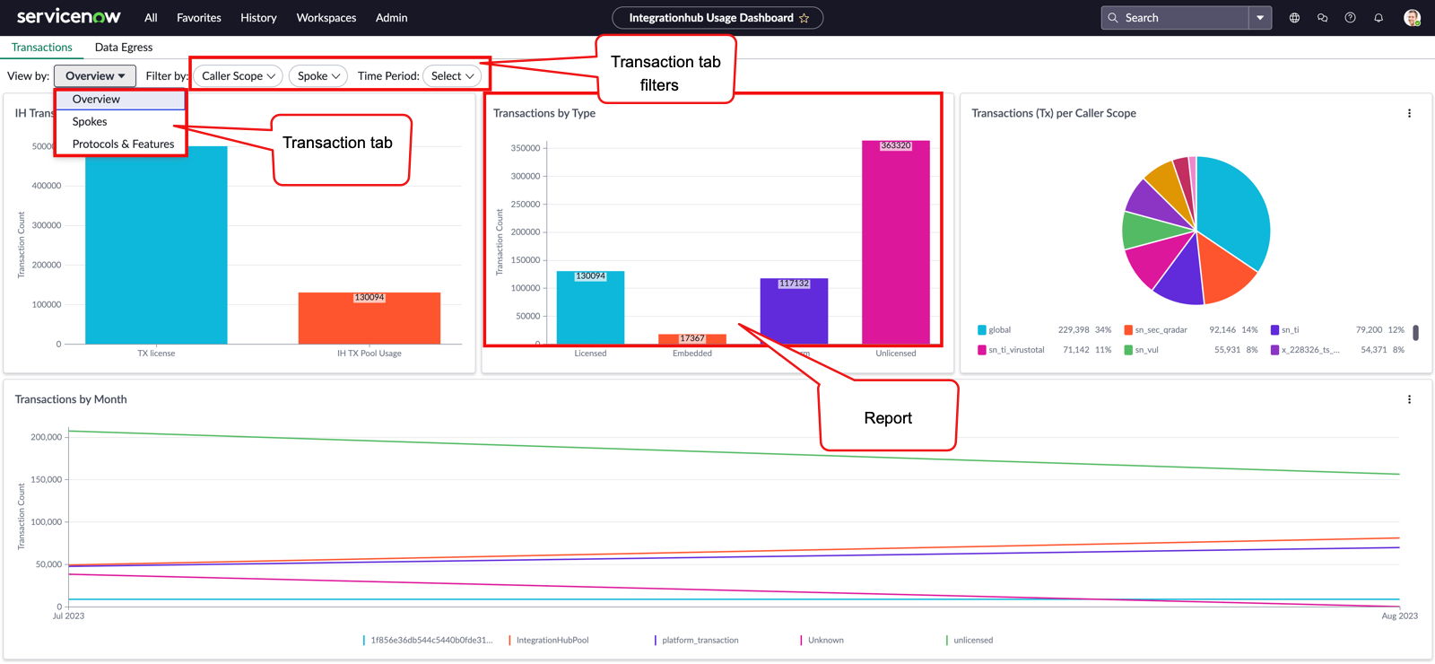The image size is (1435, 664).
Task: Open the History menu
Action: click(x=258, y=18)
